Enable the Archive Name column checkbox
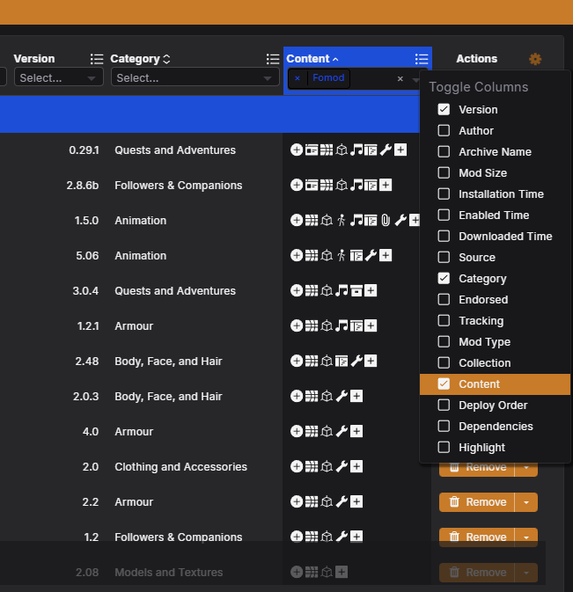Image resolution: width=573 pixels, height=592 pixels. pos(444,152)
